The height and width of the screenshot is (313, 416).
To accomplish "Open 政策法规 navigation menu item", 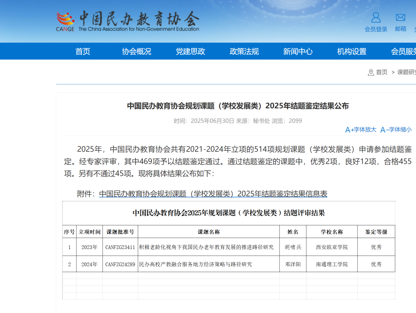I will pyautogui.click(x=244, y=51).
